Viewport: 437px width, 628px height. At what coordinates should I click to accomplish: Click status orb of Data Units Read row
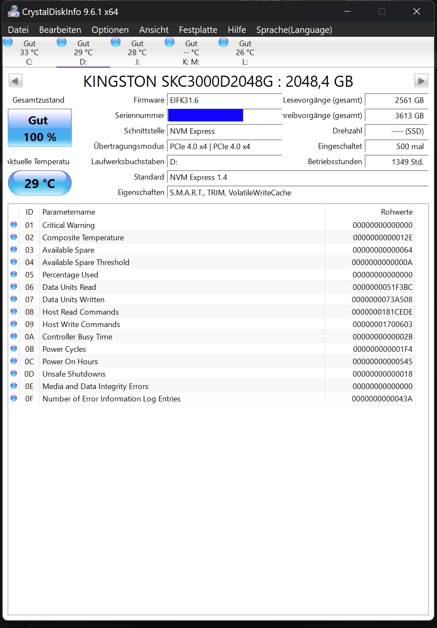coord(14,286)
